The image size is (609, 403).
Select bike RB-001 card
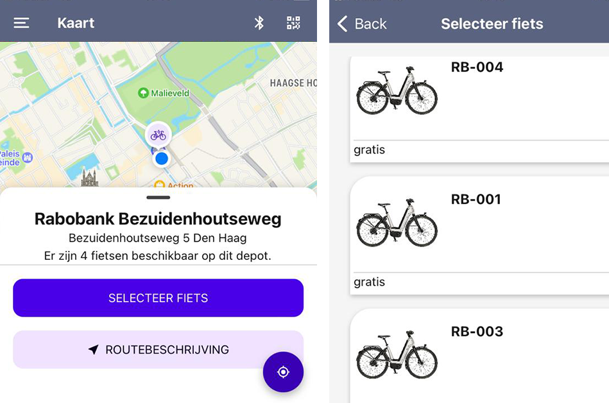click(479, 236)
